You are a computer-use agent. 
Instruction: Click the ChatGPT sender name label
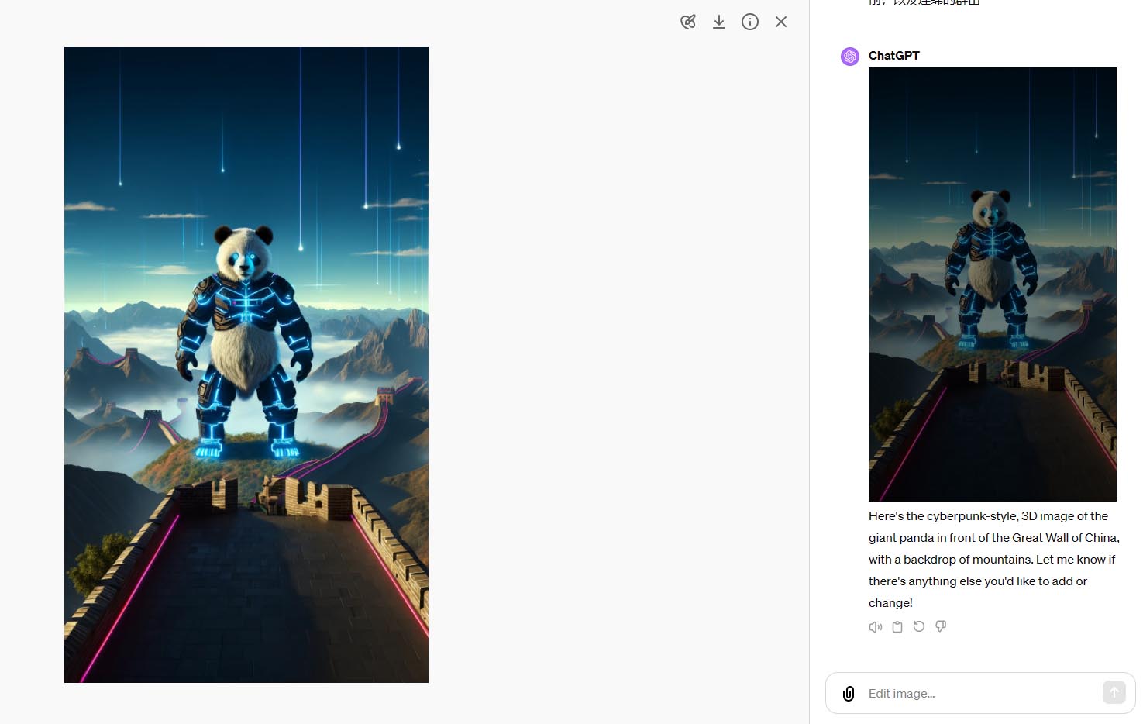point(893,56)
